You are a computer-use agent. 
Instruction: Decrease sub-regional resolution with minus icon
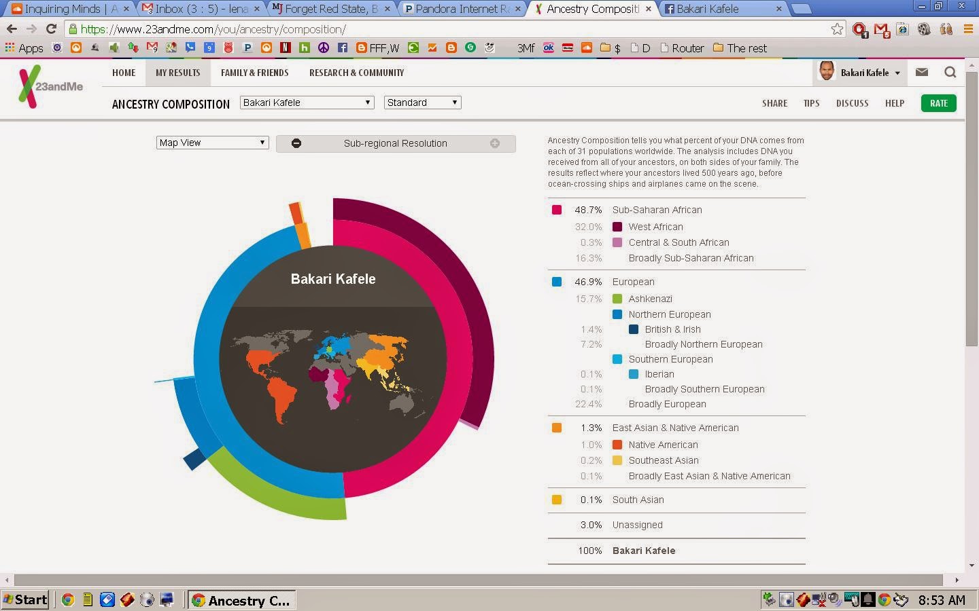(296, 143)
